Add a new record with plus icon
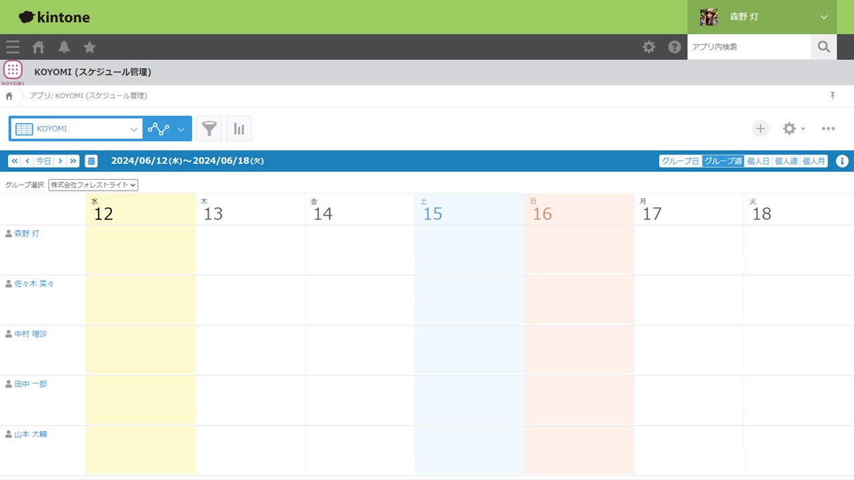The image size is (854, 480). pos(761,129)
